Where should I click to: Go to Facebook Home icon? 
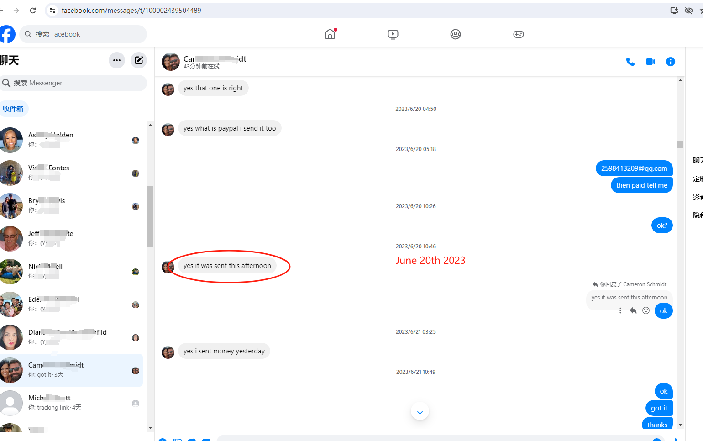pyautogui.click(x=330, y=34)
